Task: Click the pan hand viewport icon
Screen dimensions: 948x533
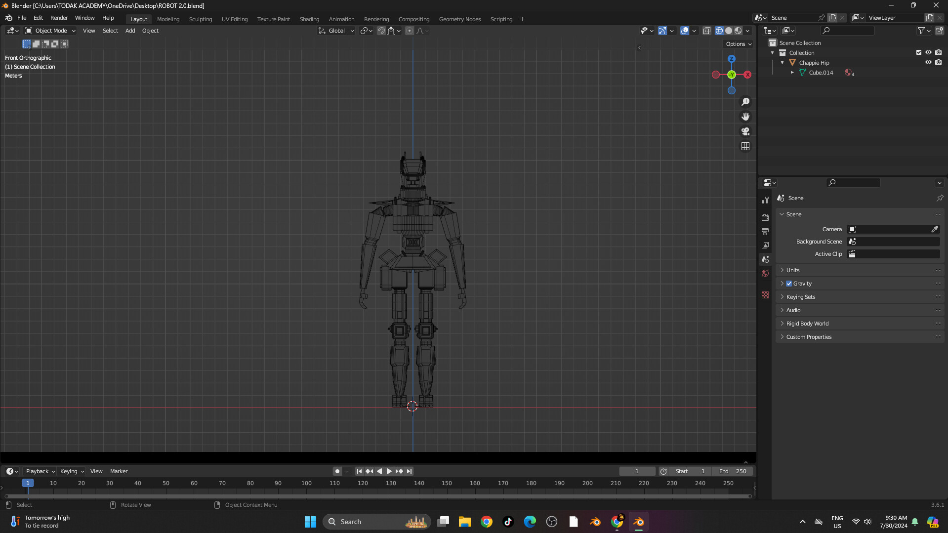Action: [x=745, y=117]
